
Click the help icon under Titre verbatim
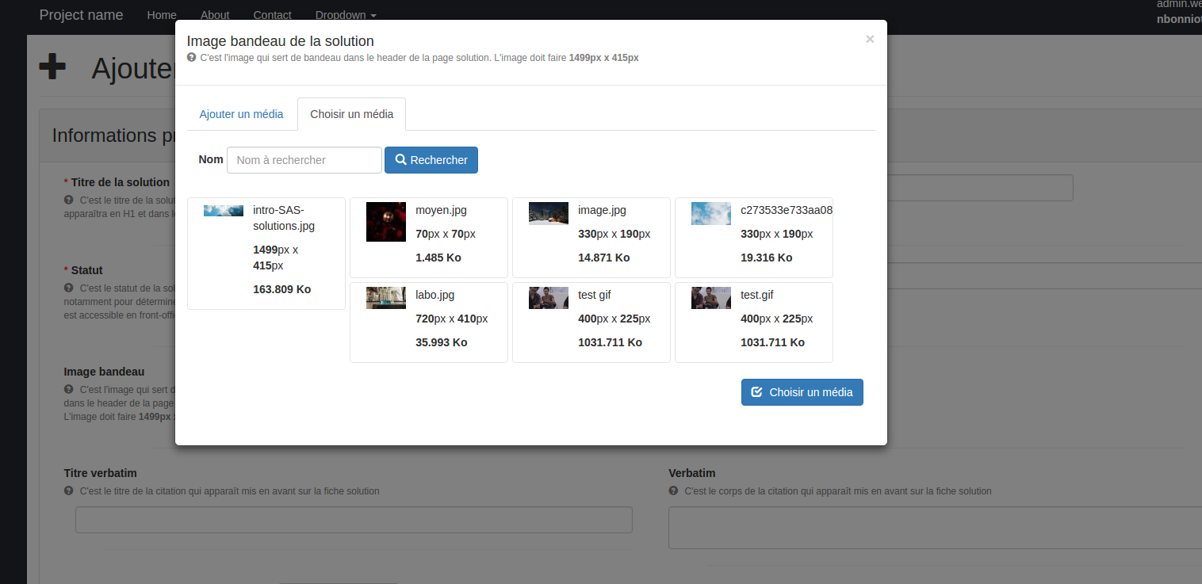point(68,490)
